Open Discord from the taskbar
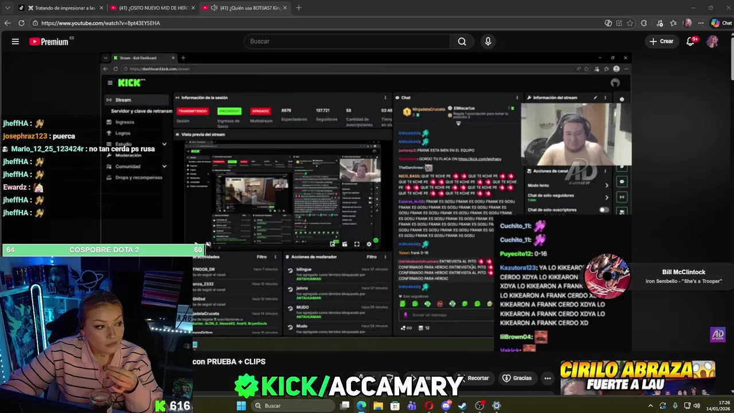This screenshot has height=413, width=734. pyautogui.click(x=446, y=406)
